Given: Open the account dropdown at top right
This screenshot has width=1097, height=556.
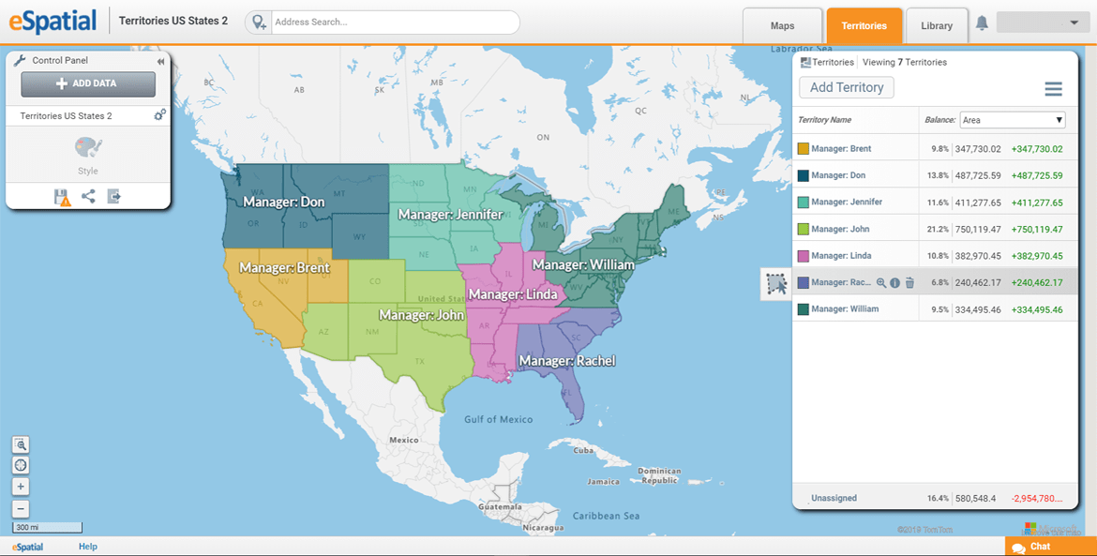Looking at the screenshot, I should pos(1042,21).
